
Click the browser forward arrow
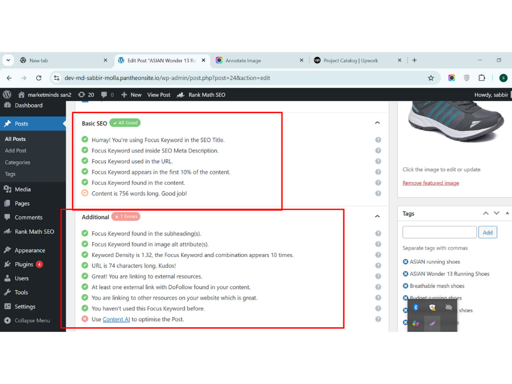click(x=24, y=78)
